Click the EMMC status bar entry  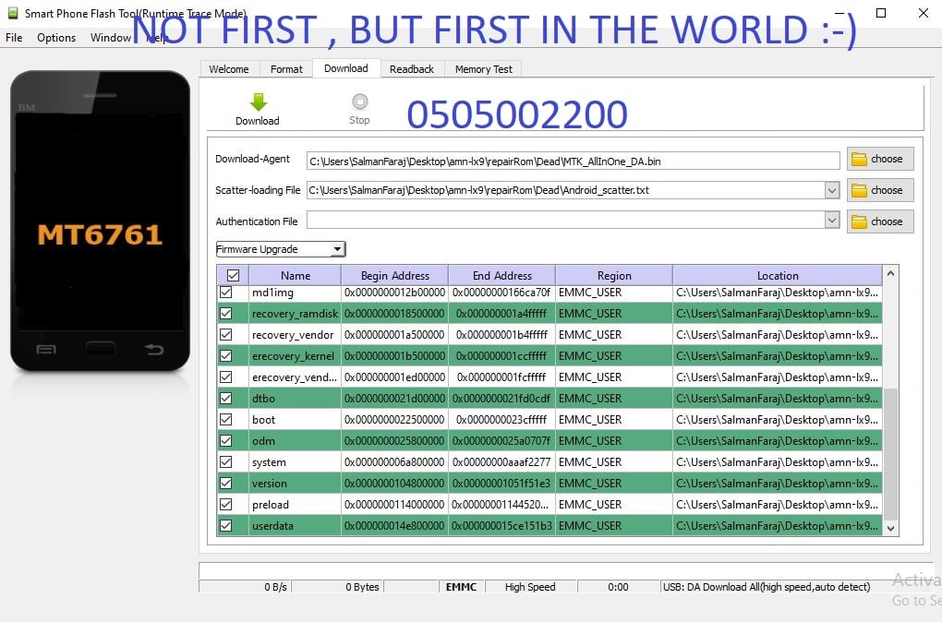tap(462, 587)
